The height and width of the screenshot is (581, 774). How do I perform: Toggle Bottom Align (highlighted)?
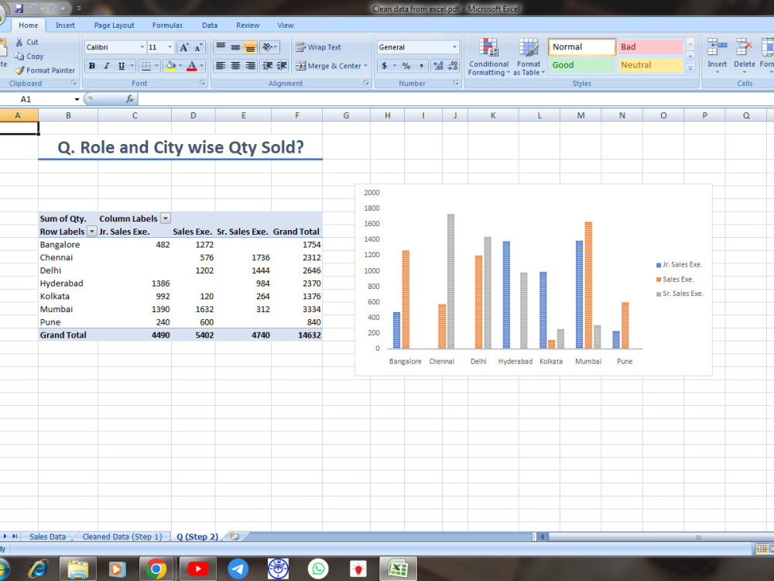pyautogui.click(x=250, y=47)
